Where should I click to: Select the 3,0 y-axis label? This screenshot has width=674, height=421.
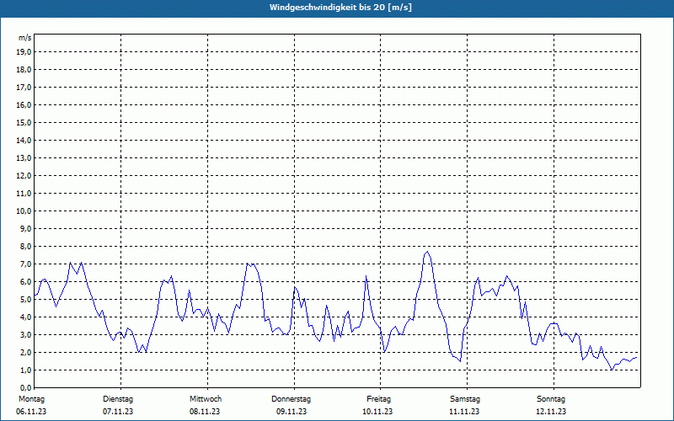pyautogui.click(x=26, y=334)
